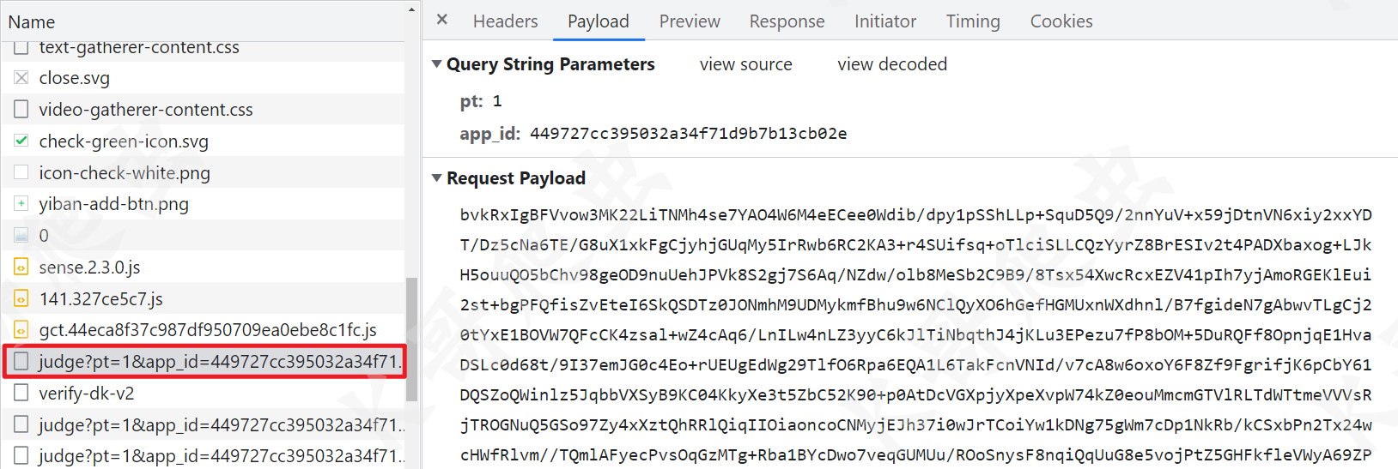Open the Response tab

point(787,21)
